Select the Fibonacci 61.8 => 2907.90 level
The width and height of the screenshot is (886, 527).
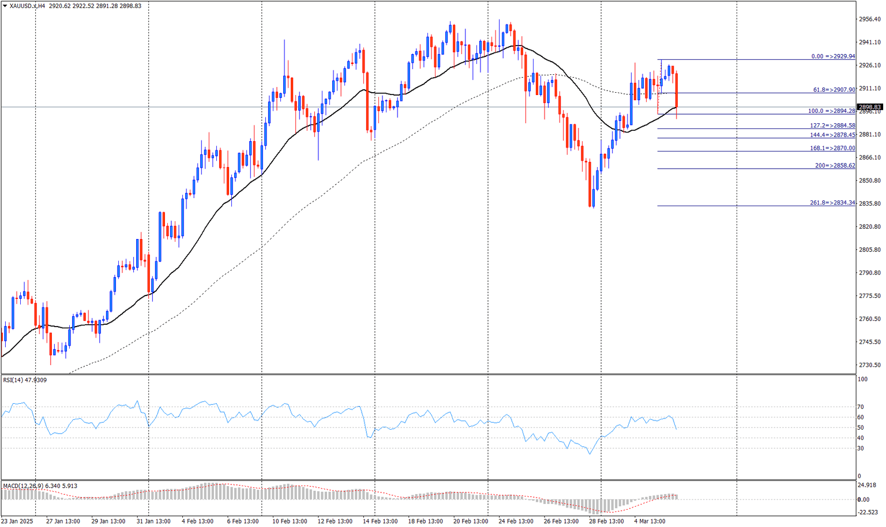click(834, 90)
